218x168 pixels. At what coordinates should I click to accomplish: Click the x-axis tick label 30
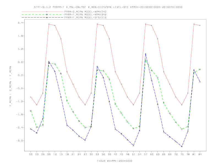coord(91,154)
